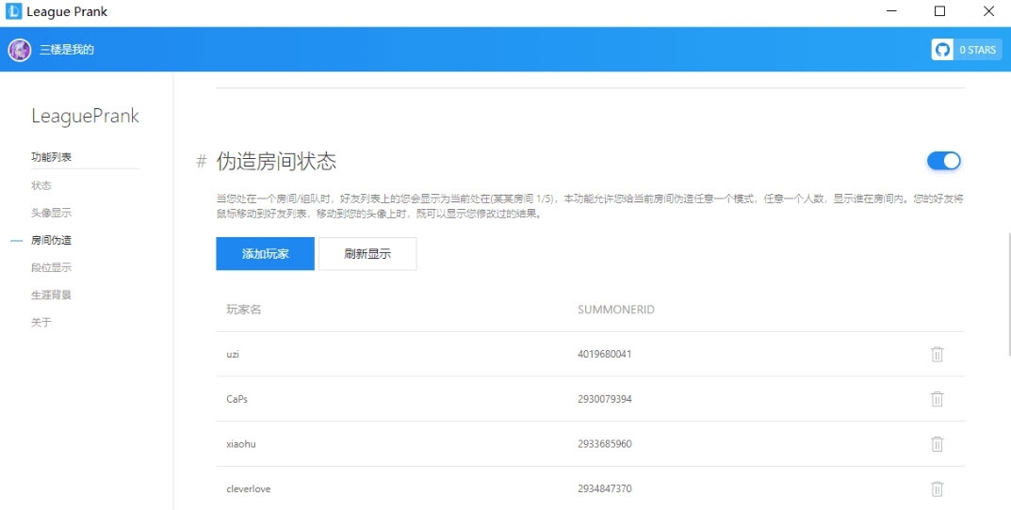
Task: Click the 添加玩家 button
Action: coord(265,254)
